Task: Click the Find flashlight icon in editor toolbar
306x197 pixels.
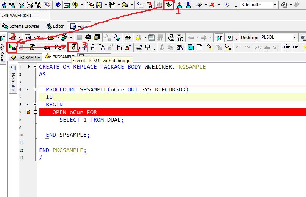Action: pyautogui.click(x=209, y=47)
